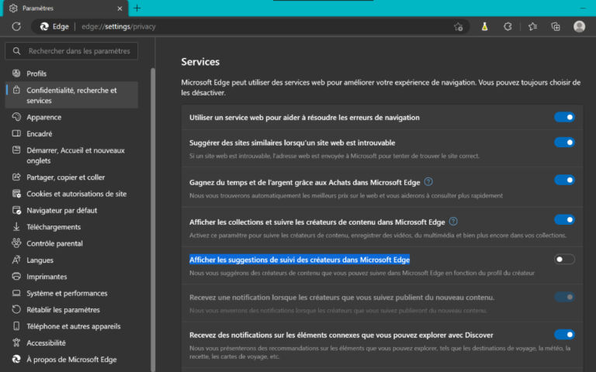
Task: Click text Suggérer des sites similaires
Action: [x=293, y=143]
